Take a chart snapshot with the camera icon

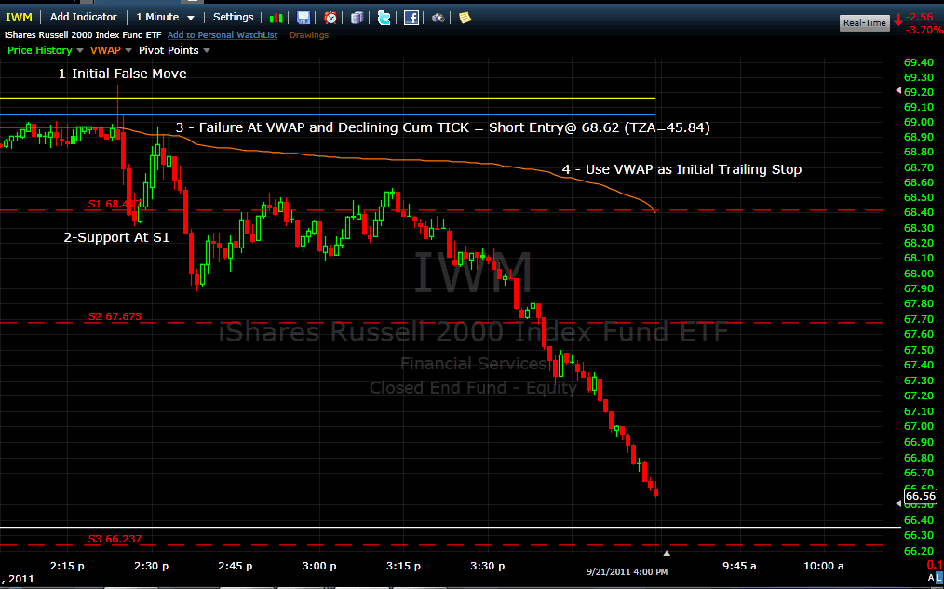pos(438,18)
